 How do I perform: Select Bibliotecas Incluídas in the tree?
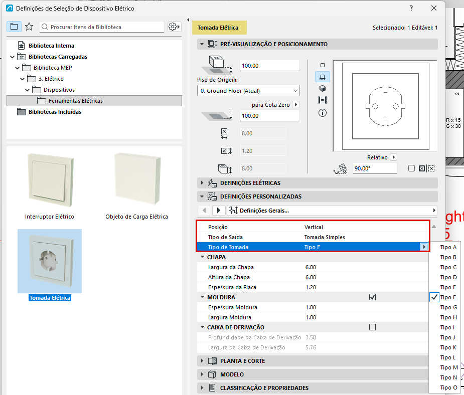tap(55, 112)
